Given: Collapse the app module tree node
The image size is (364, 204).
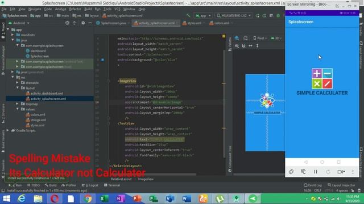Looking at the screenshot, I should click(8, 29).
